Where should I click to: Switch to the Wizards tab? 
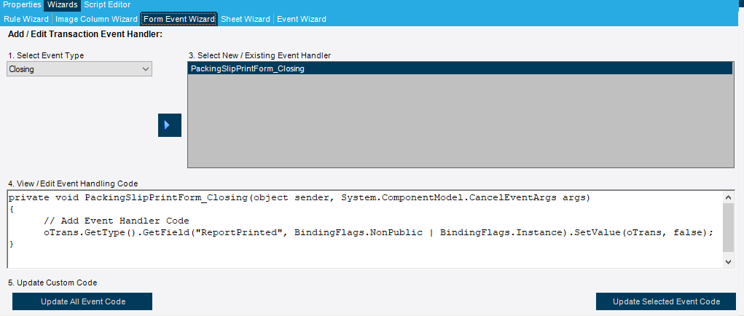point(62,5)
